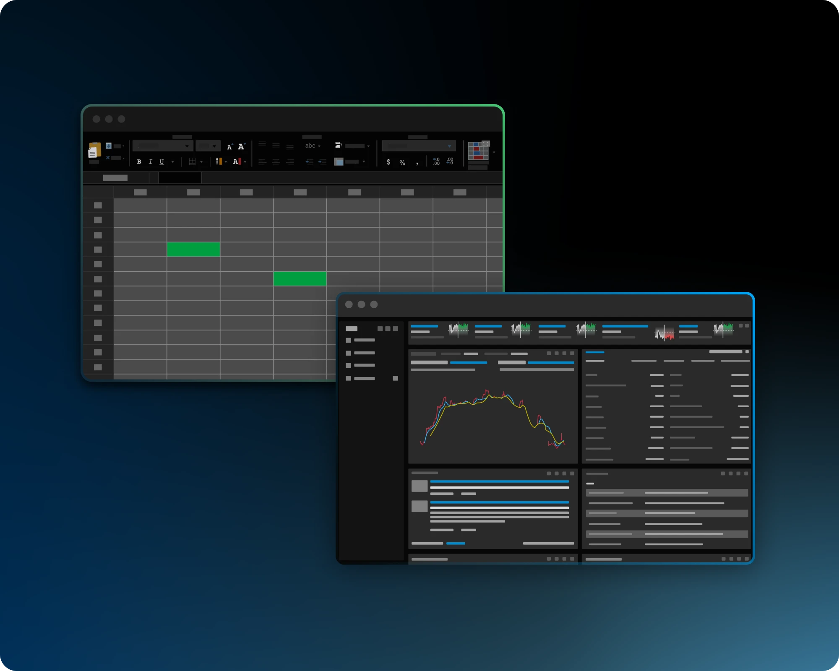Click the Paste clipboard icon

(x=94, y=150)
